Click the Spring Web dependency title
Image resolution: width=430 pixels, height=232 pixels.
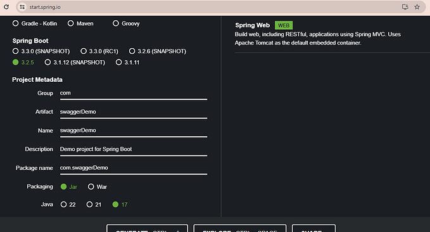(252, 25)
